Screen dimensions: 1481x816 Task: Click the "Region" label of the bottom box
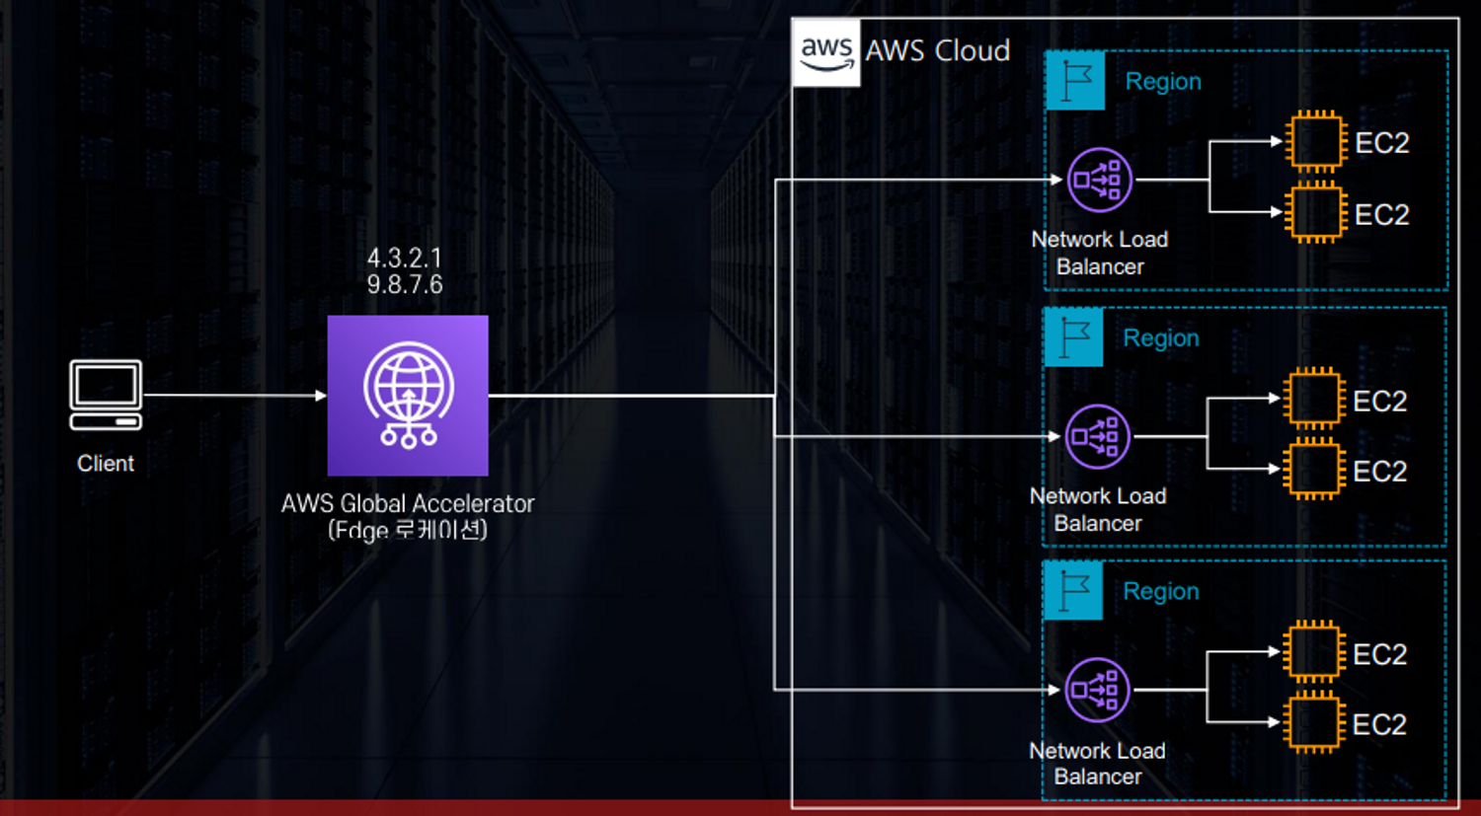(x=1161, y=592)
